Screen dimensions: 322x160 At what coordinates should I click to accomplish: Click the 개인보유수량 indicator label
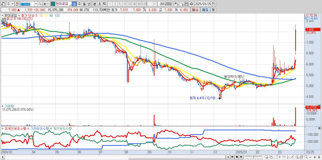coord(62,128)
